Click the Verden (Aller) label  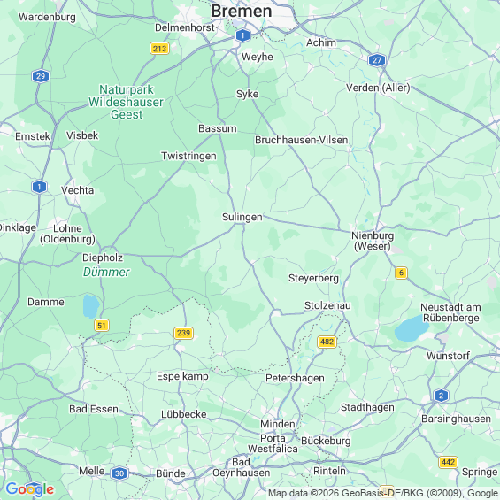(378, 88)
